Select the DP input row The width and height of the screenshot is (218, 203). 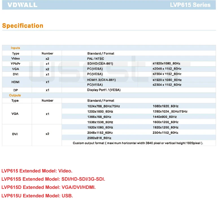[109, 90]
